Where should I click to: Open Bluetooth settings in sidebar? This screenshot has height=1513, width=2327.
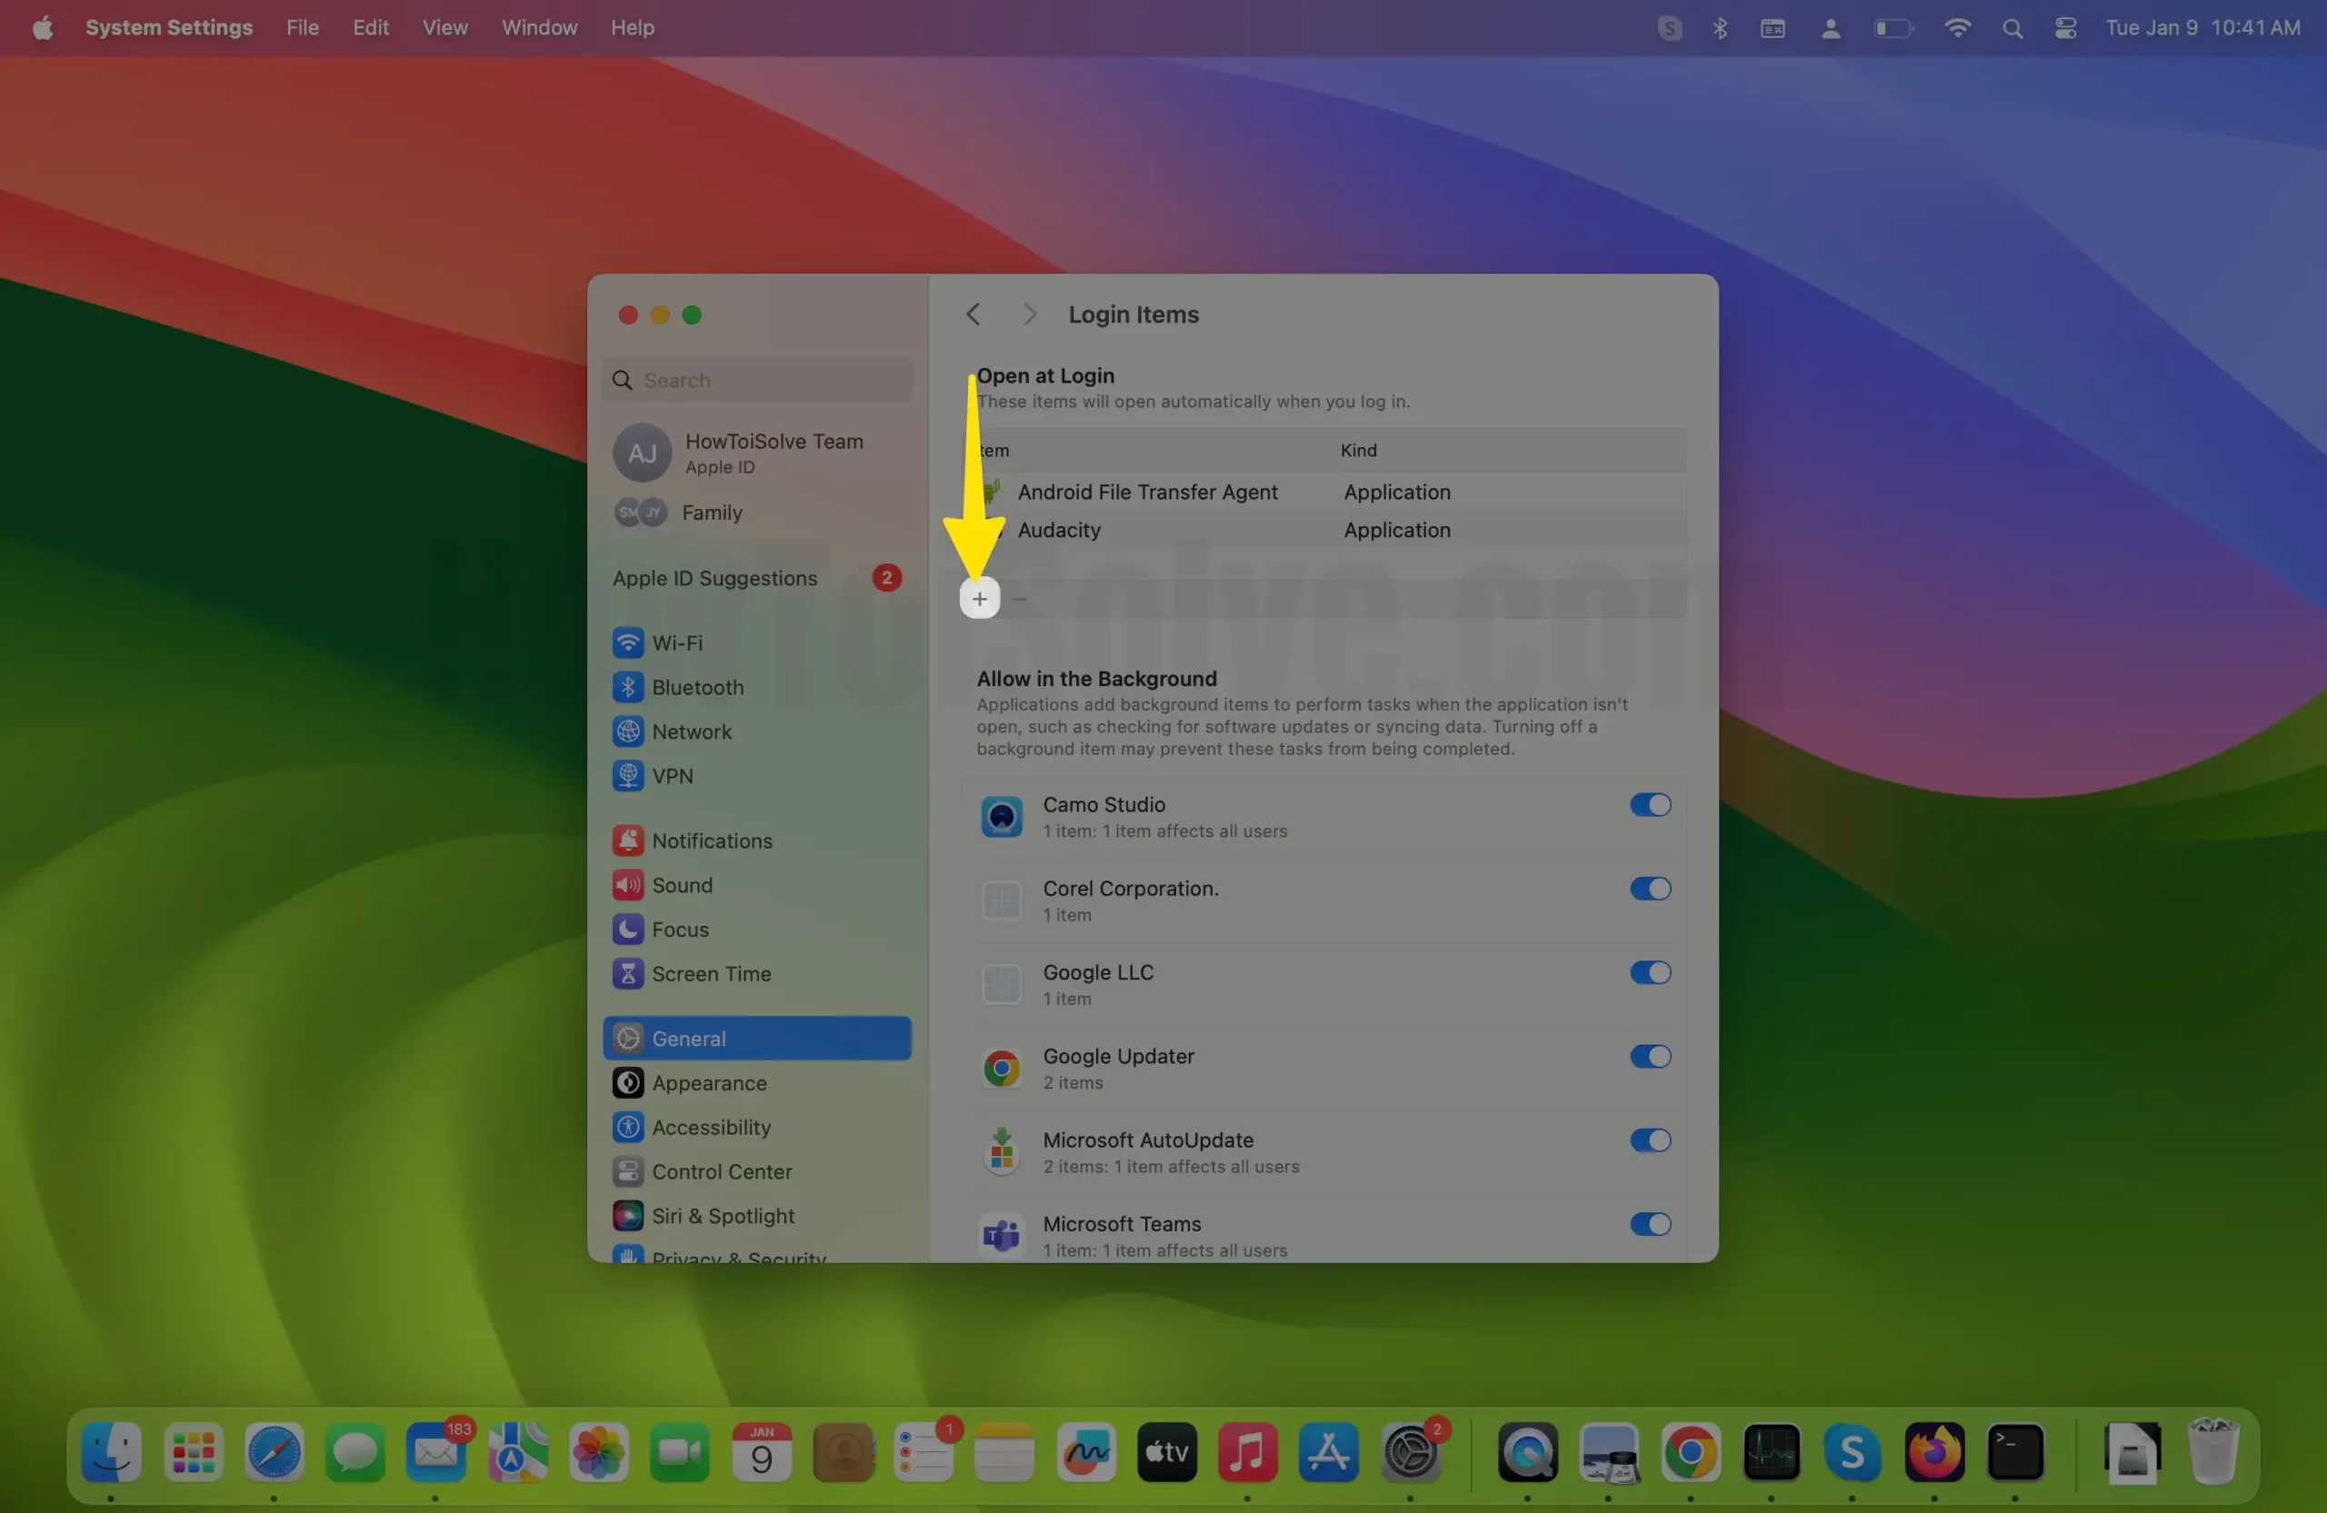[697, 686]
